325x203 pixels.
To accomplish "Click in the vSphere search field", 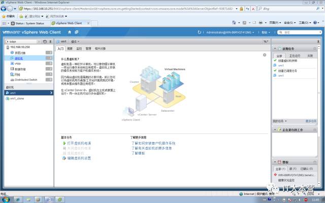I will [301, 32].
